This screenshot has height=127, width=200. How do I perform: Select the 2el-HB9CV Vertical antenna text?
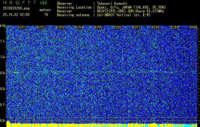tap(124, 15)
